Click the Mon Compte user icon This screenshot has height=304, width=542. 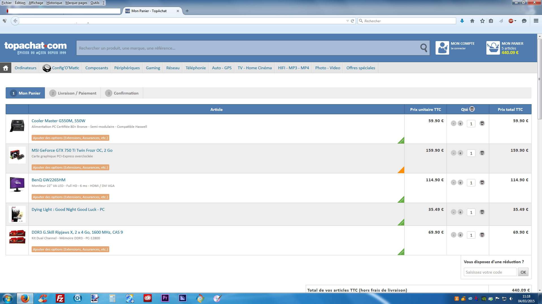(442, 48)
